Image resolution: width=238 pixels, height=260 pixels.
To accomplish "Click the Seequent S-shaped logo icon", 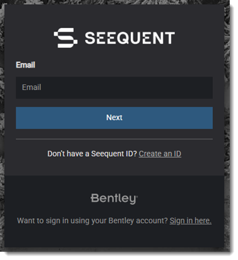I will coord(66,38).
